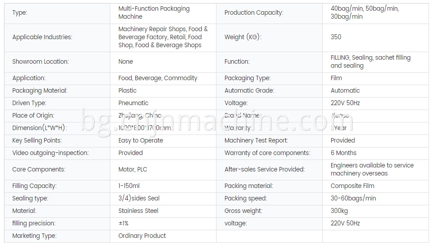433x245 pixels.
Task: Select the 'Key Selling Points:' label
Action: tap(37, 141)
